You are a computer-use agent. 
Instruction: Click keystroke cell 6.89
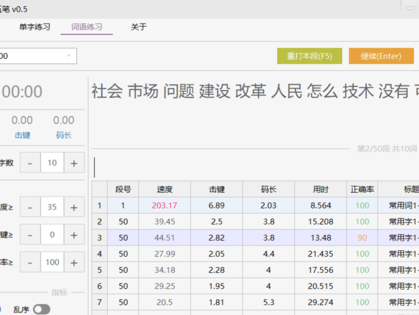pos(217,205)
